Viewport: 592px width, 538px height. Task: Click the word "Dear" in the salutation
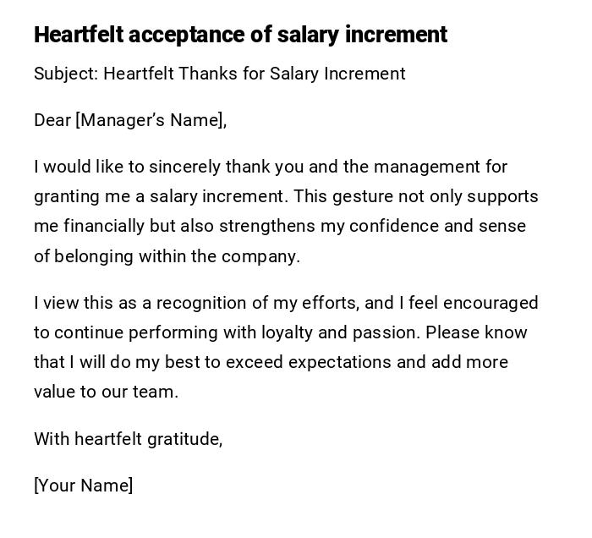coord(52,121)
